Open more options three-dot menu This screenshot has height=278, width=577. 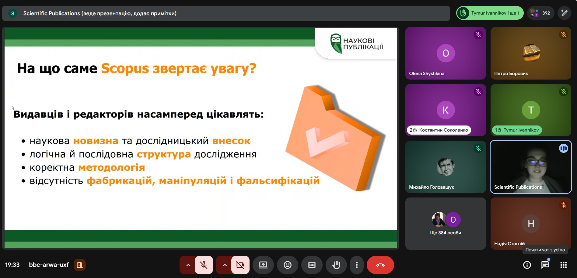357,265
